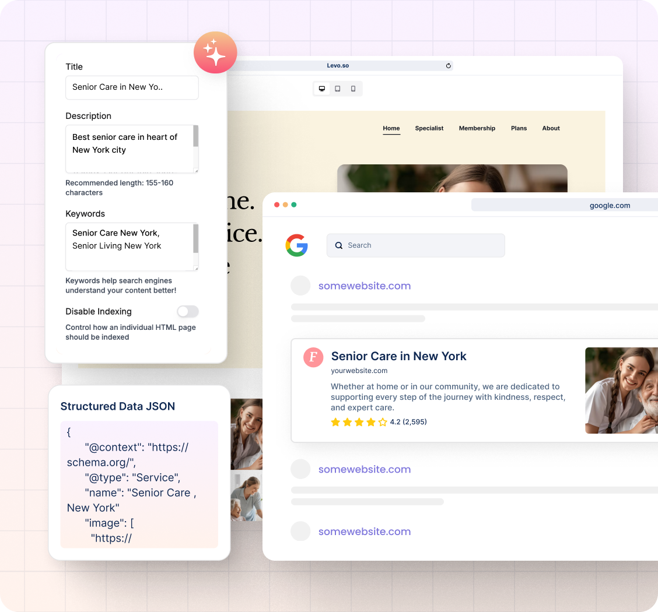Switch to tablet preview icon
The height and width of the screenshot is (612, 658).
337,89
